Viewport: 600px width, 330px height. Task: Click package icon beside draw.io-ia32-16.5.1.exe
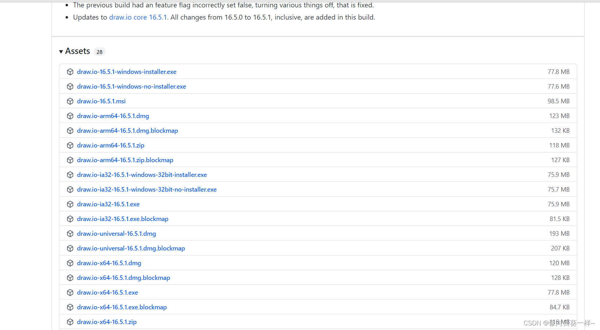pos(70,204)
